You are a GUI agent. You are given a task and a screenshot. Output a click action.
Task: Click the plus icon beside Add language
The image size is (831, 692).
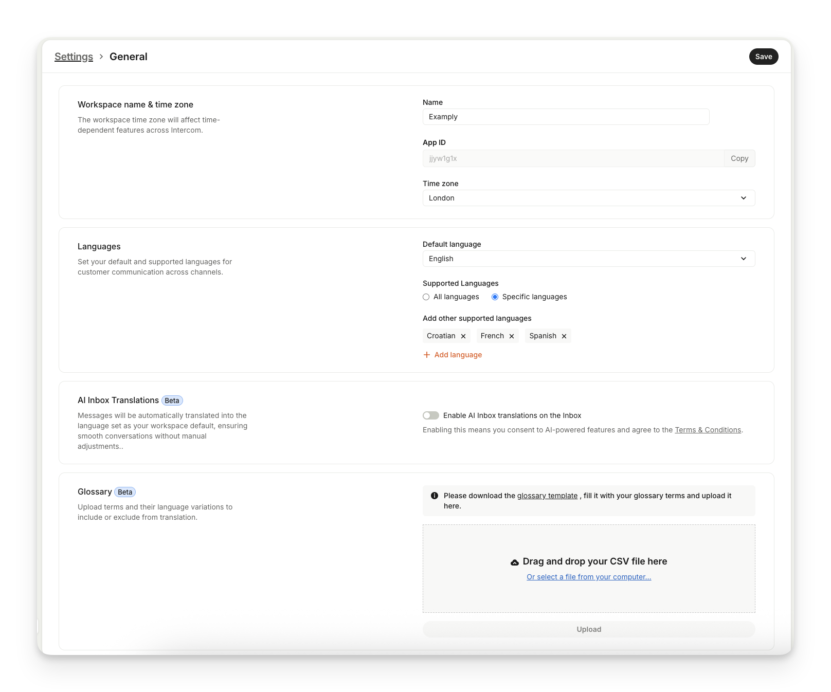[x=427, y=355]
